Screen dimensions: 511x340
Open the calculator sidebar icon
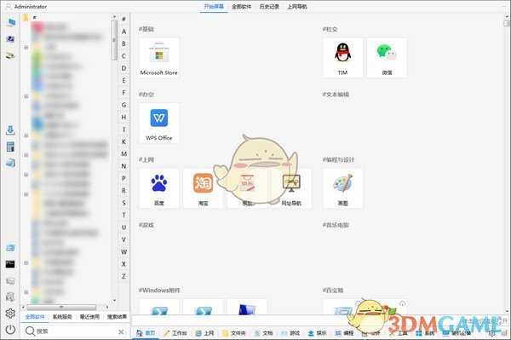pos(10,147)
